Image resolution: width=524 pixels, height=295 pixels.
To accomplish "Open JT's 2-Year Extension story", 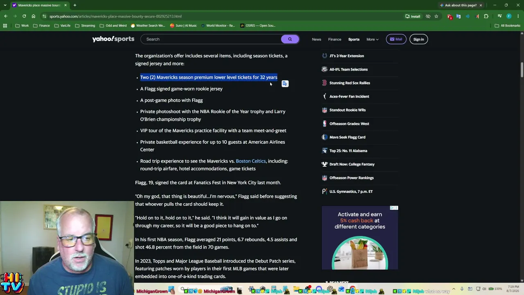I will [347, 56].
